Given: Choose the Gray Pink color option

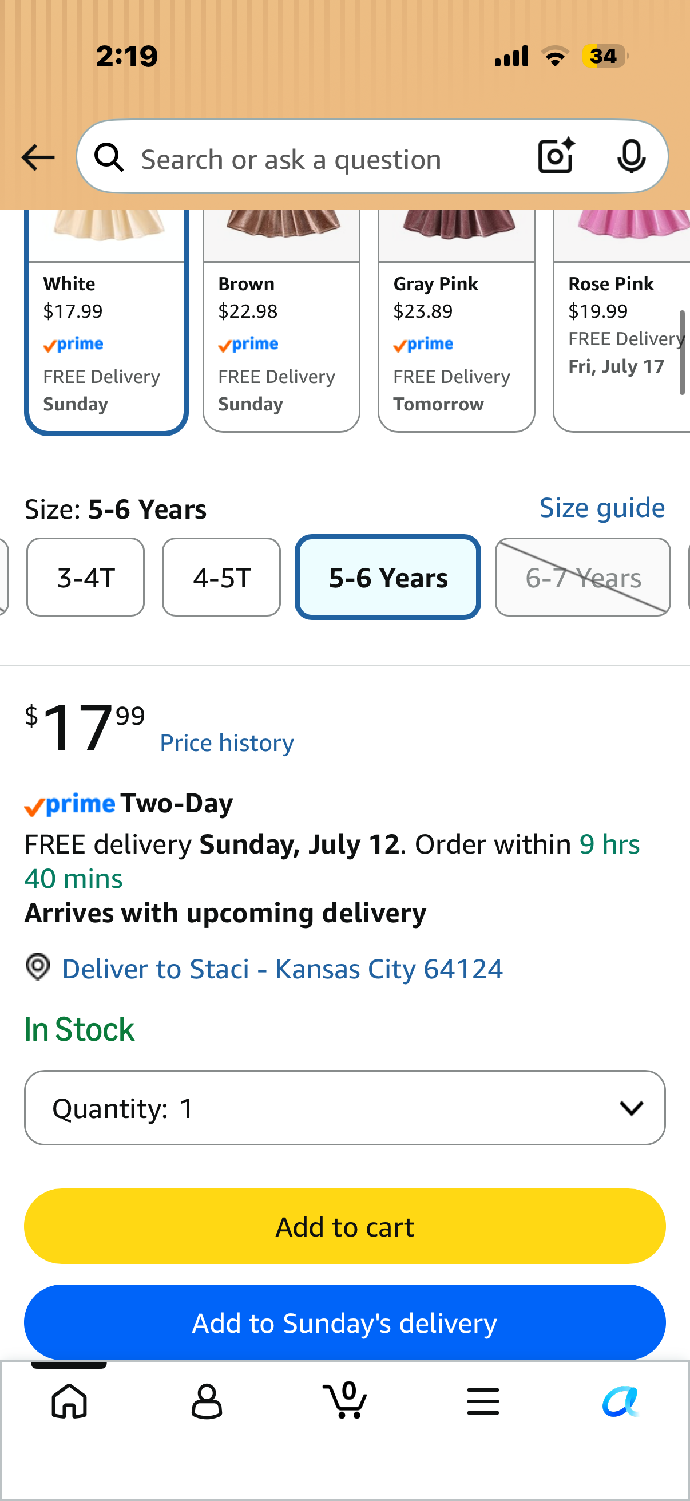Looking at the screenshot, I should 457,321.
